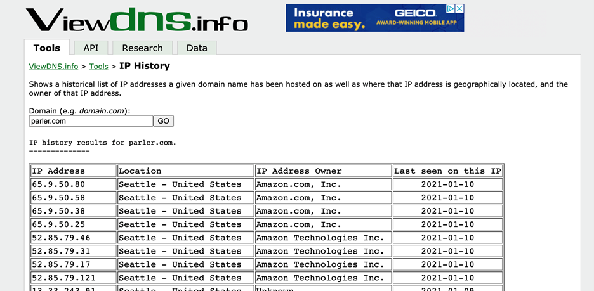Select IP address 52.85.79.121
The image size is (594, 291).
tap(64, 278)
